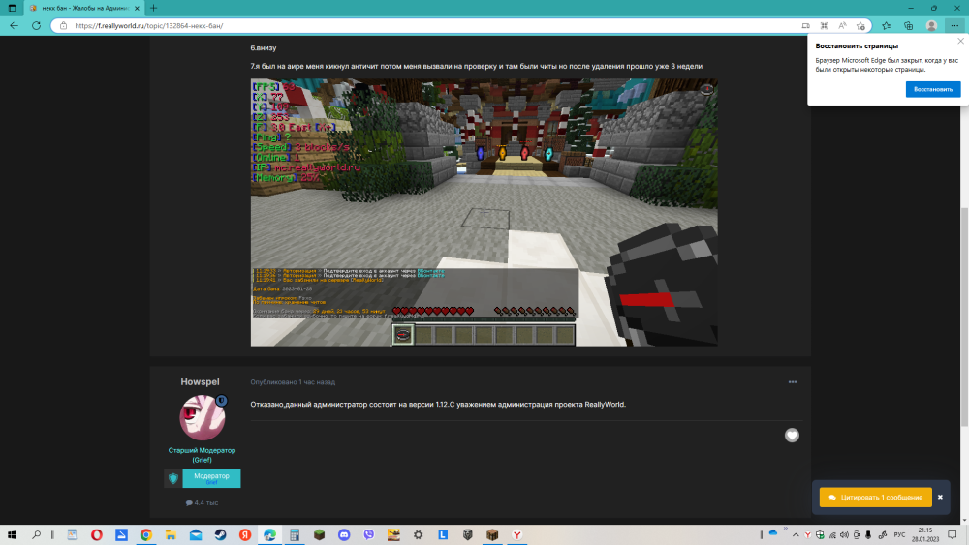
Task: Click the microphone tray icon
Action: (868, 535)
